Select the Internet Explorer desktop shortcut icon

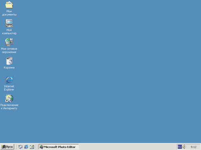tap(9, 80)
